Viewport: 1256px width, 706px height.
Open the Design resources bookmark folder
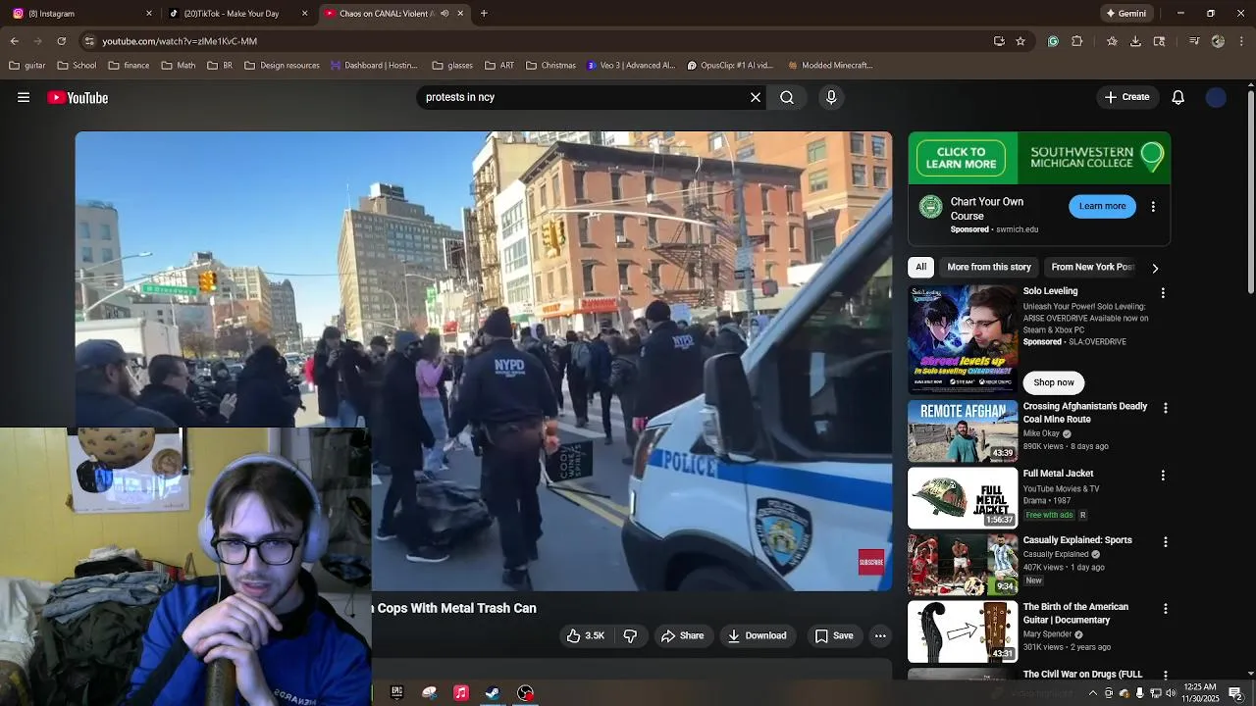[283, 66]
